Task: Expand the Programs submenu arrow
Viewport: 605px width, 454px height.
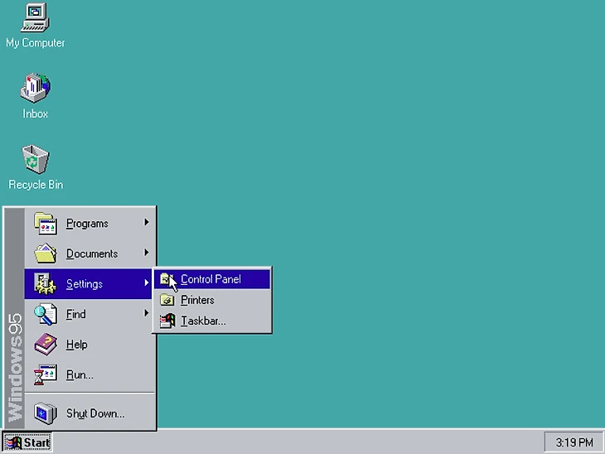Action: (146, 222)
